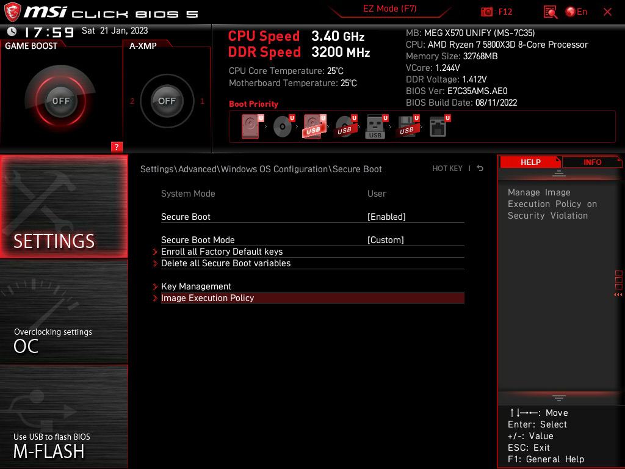Open the red question mark help icon
This screenshot has width=625, height=469.
pos(117,147)
